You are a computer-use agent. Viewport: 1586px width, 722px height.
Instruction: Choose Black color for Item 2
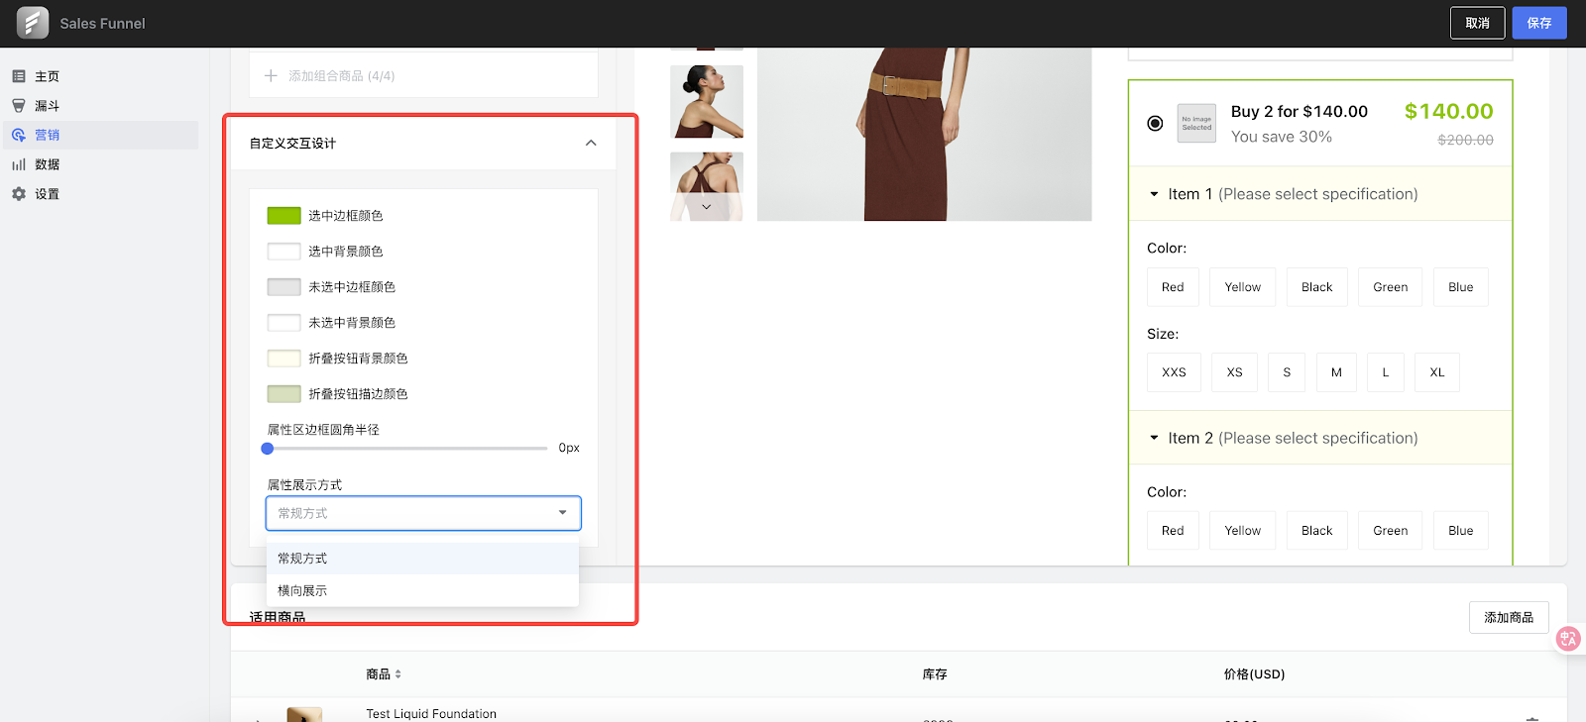click(1317, 531)
